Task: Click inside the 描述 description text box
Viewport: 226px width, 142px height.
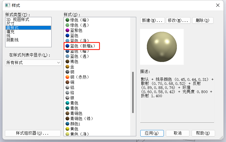Action: [x=177, y=99]
